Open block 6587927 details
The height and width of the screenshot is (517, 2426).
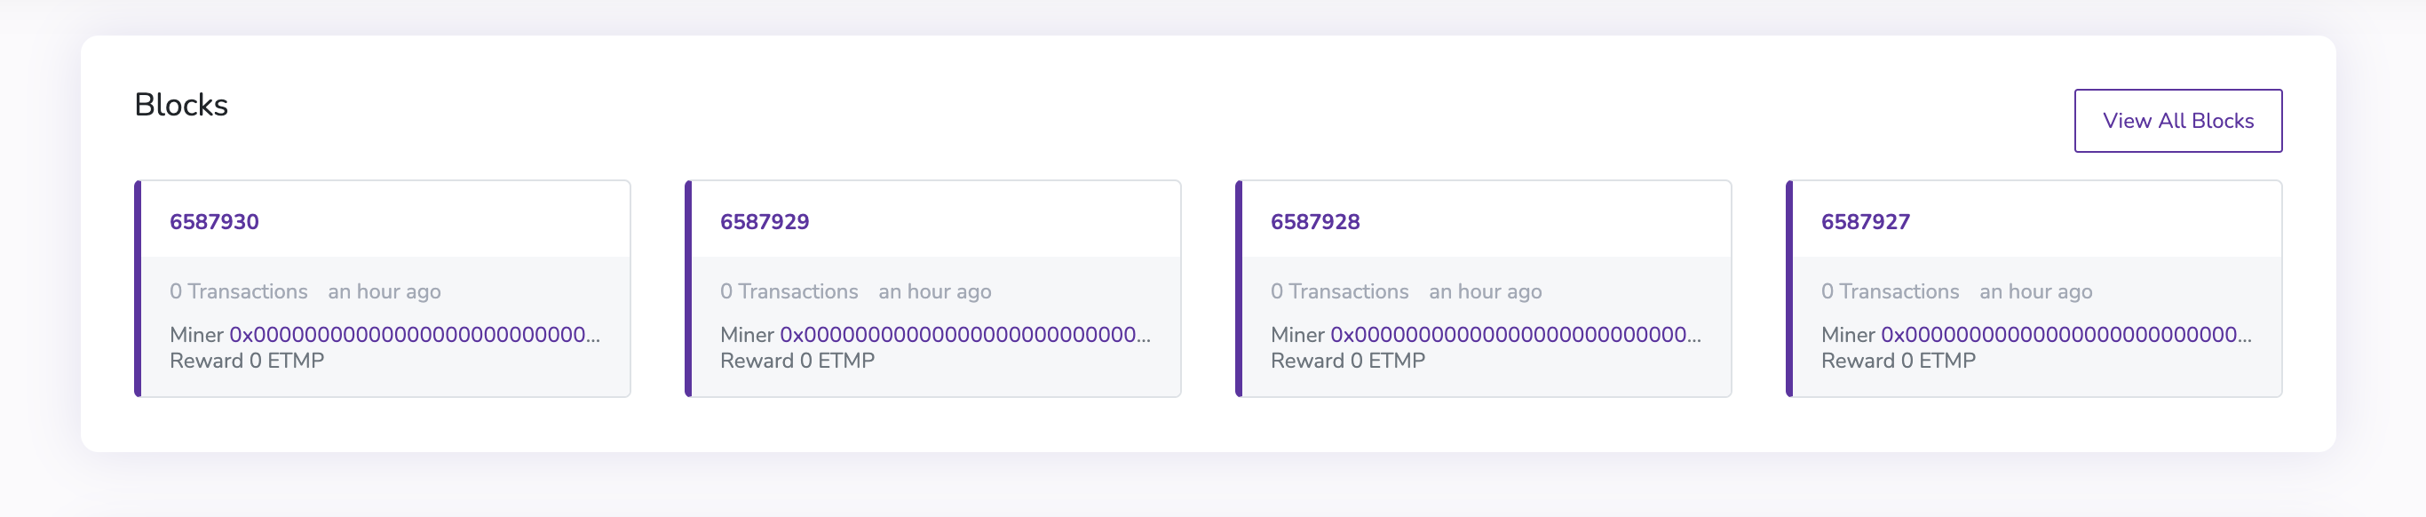click(1865, 221)
